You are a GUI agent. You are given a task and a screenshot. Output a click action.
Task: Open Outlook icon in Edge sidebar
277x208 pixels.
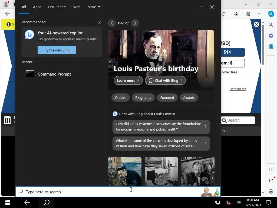click(x=271, y=47)
